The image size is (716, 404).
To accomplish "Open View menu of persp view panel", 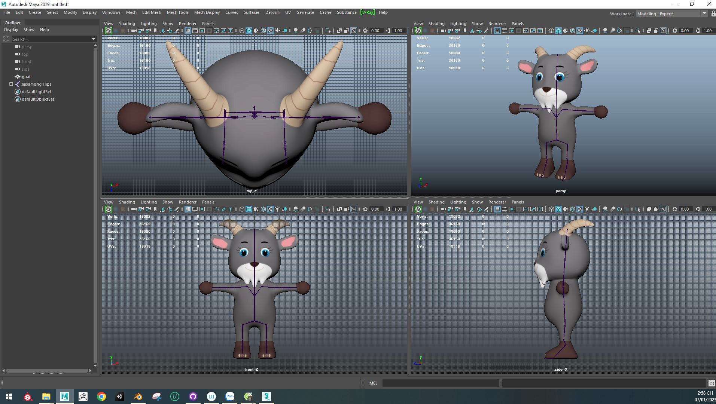I will click(418, 24).
